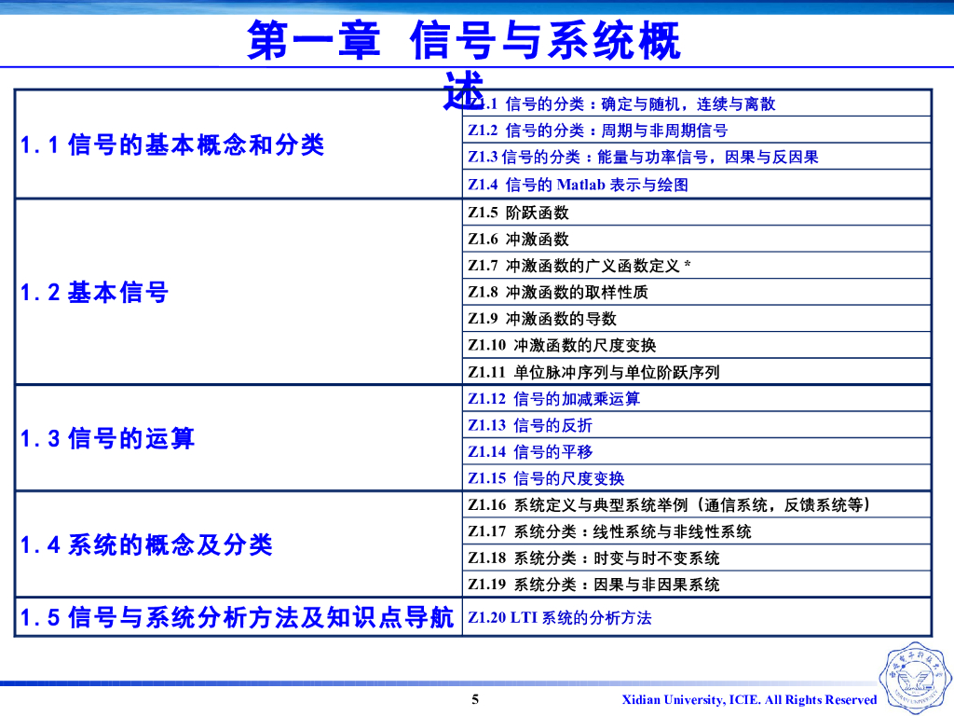Click Z1.4 信号的Matlab表示与绘图

tap(578, 185)
